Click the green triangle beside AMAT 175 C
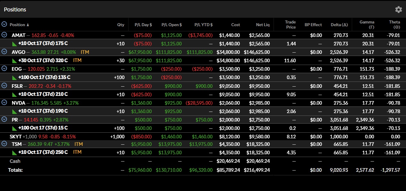The image size is (406, 191). tap(14, 44)
